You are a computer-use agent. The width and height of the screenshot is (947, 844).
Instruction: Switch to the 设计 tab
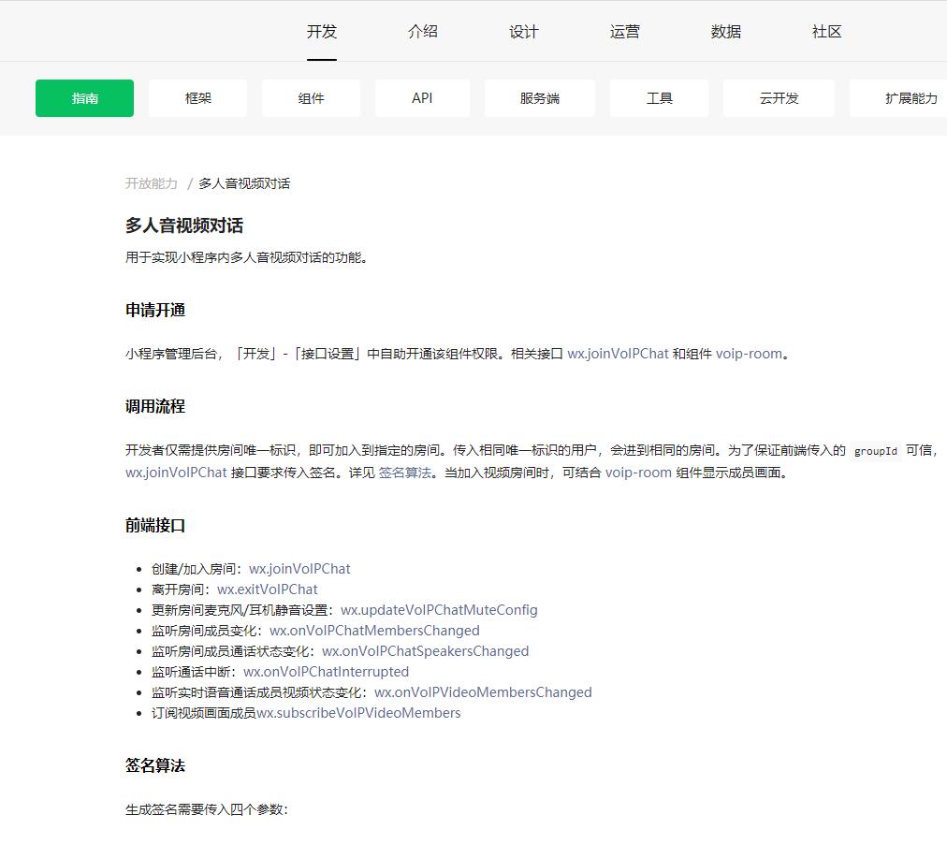523,31
